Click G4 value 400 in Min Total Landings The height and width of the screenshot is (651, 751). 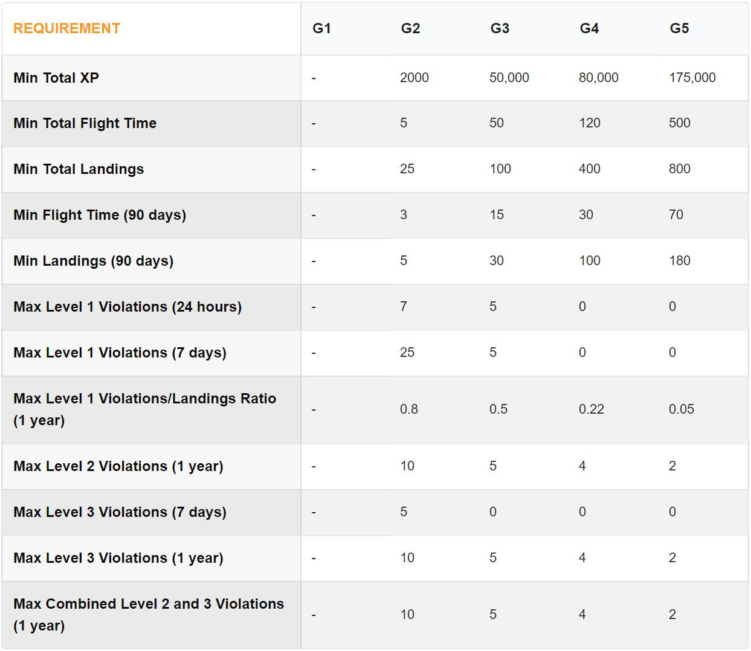(x=590, y=169)
